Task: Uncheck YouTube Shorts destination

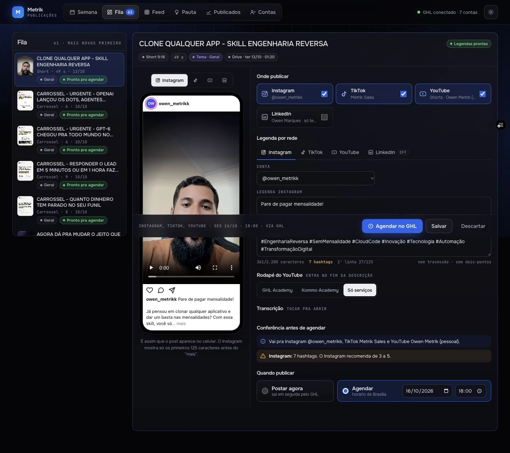Action: pyautogui.click(x=482, y=94)
